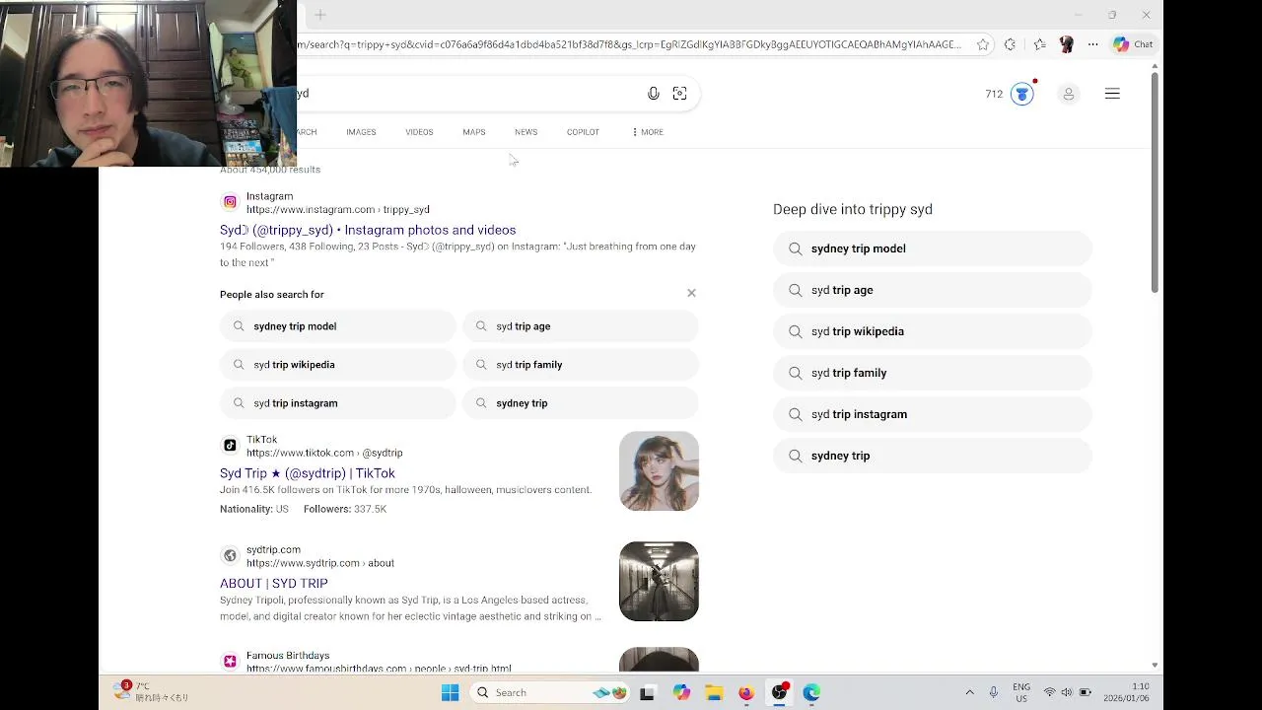Switch to the Videos tab

click(x=419, y=132)
